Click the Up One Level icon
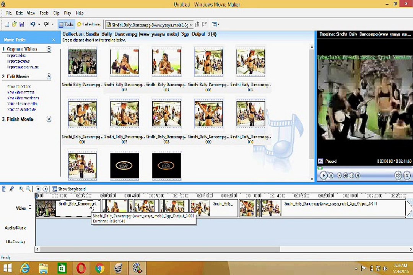Image resolution: width=413 pixels, height=275 pixels. (x=197, y=24)
